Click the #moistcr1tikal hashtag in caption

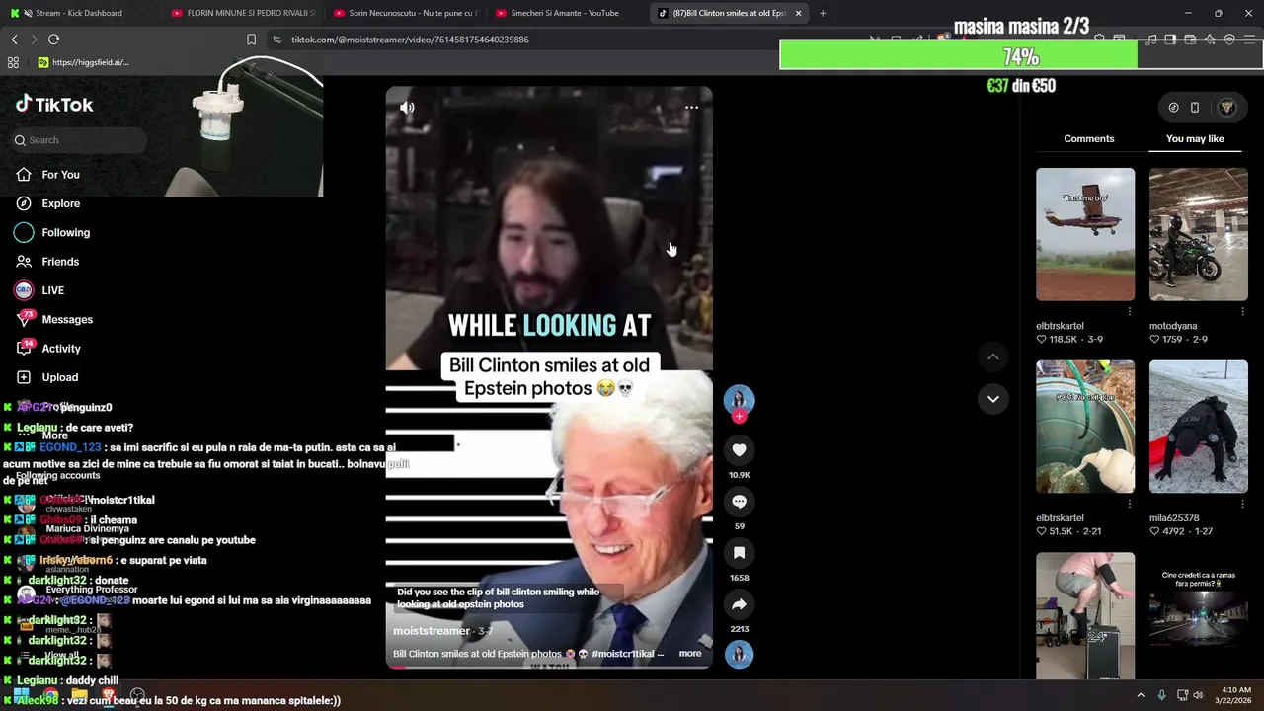click(622, 654)
